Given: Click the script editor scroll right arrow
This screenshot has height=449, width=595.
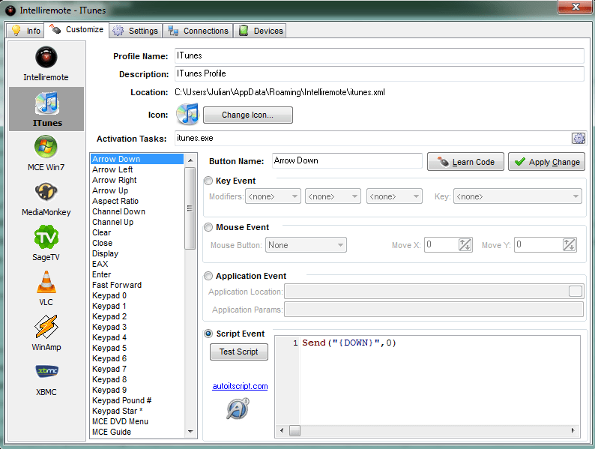Looking at the screenshot, I should click(573, 430).
